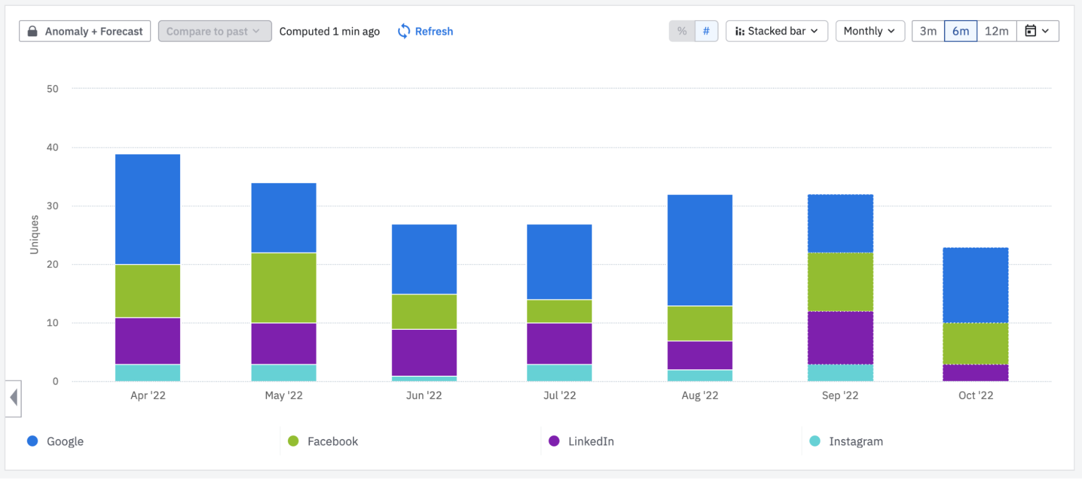The image size is (1082, 479).
Task: Switch to percent view toggle
Action: pos(682,31)
